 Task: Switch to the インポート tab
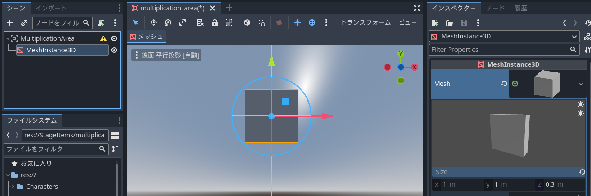tap(51, 8)
